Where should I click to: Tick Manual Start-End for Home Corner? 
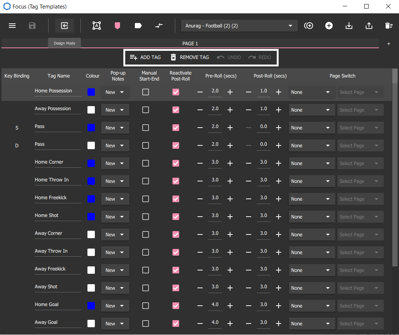click(x=146, y=163)
